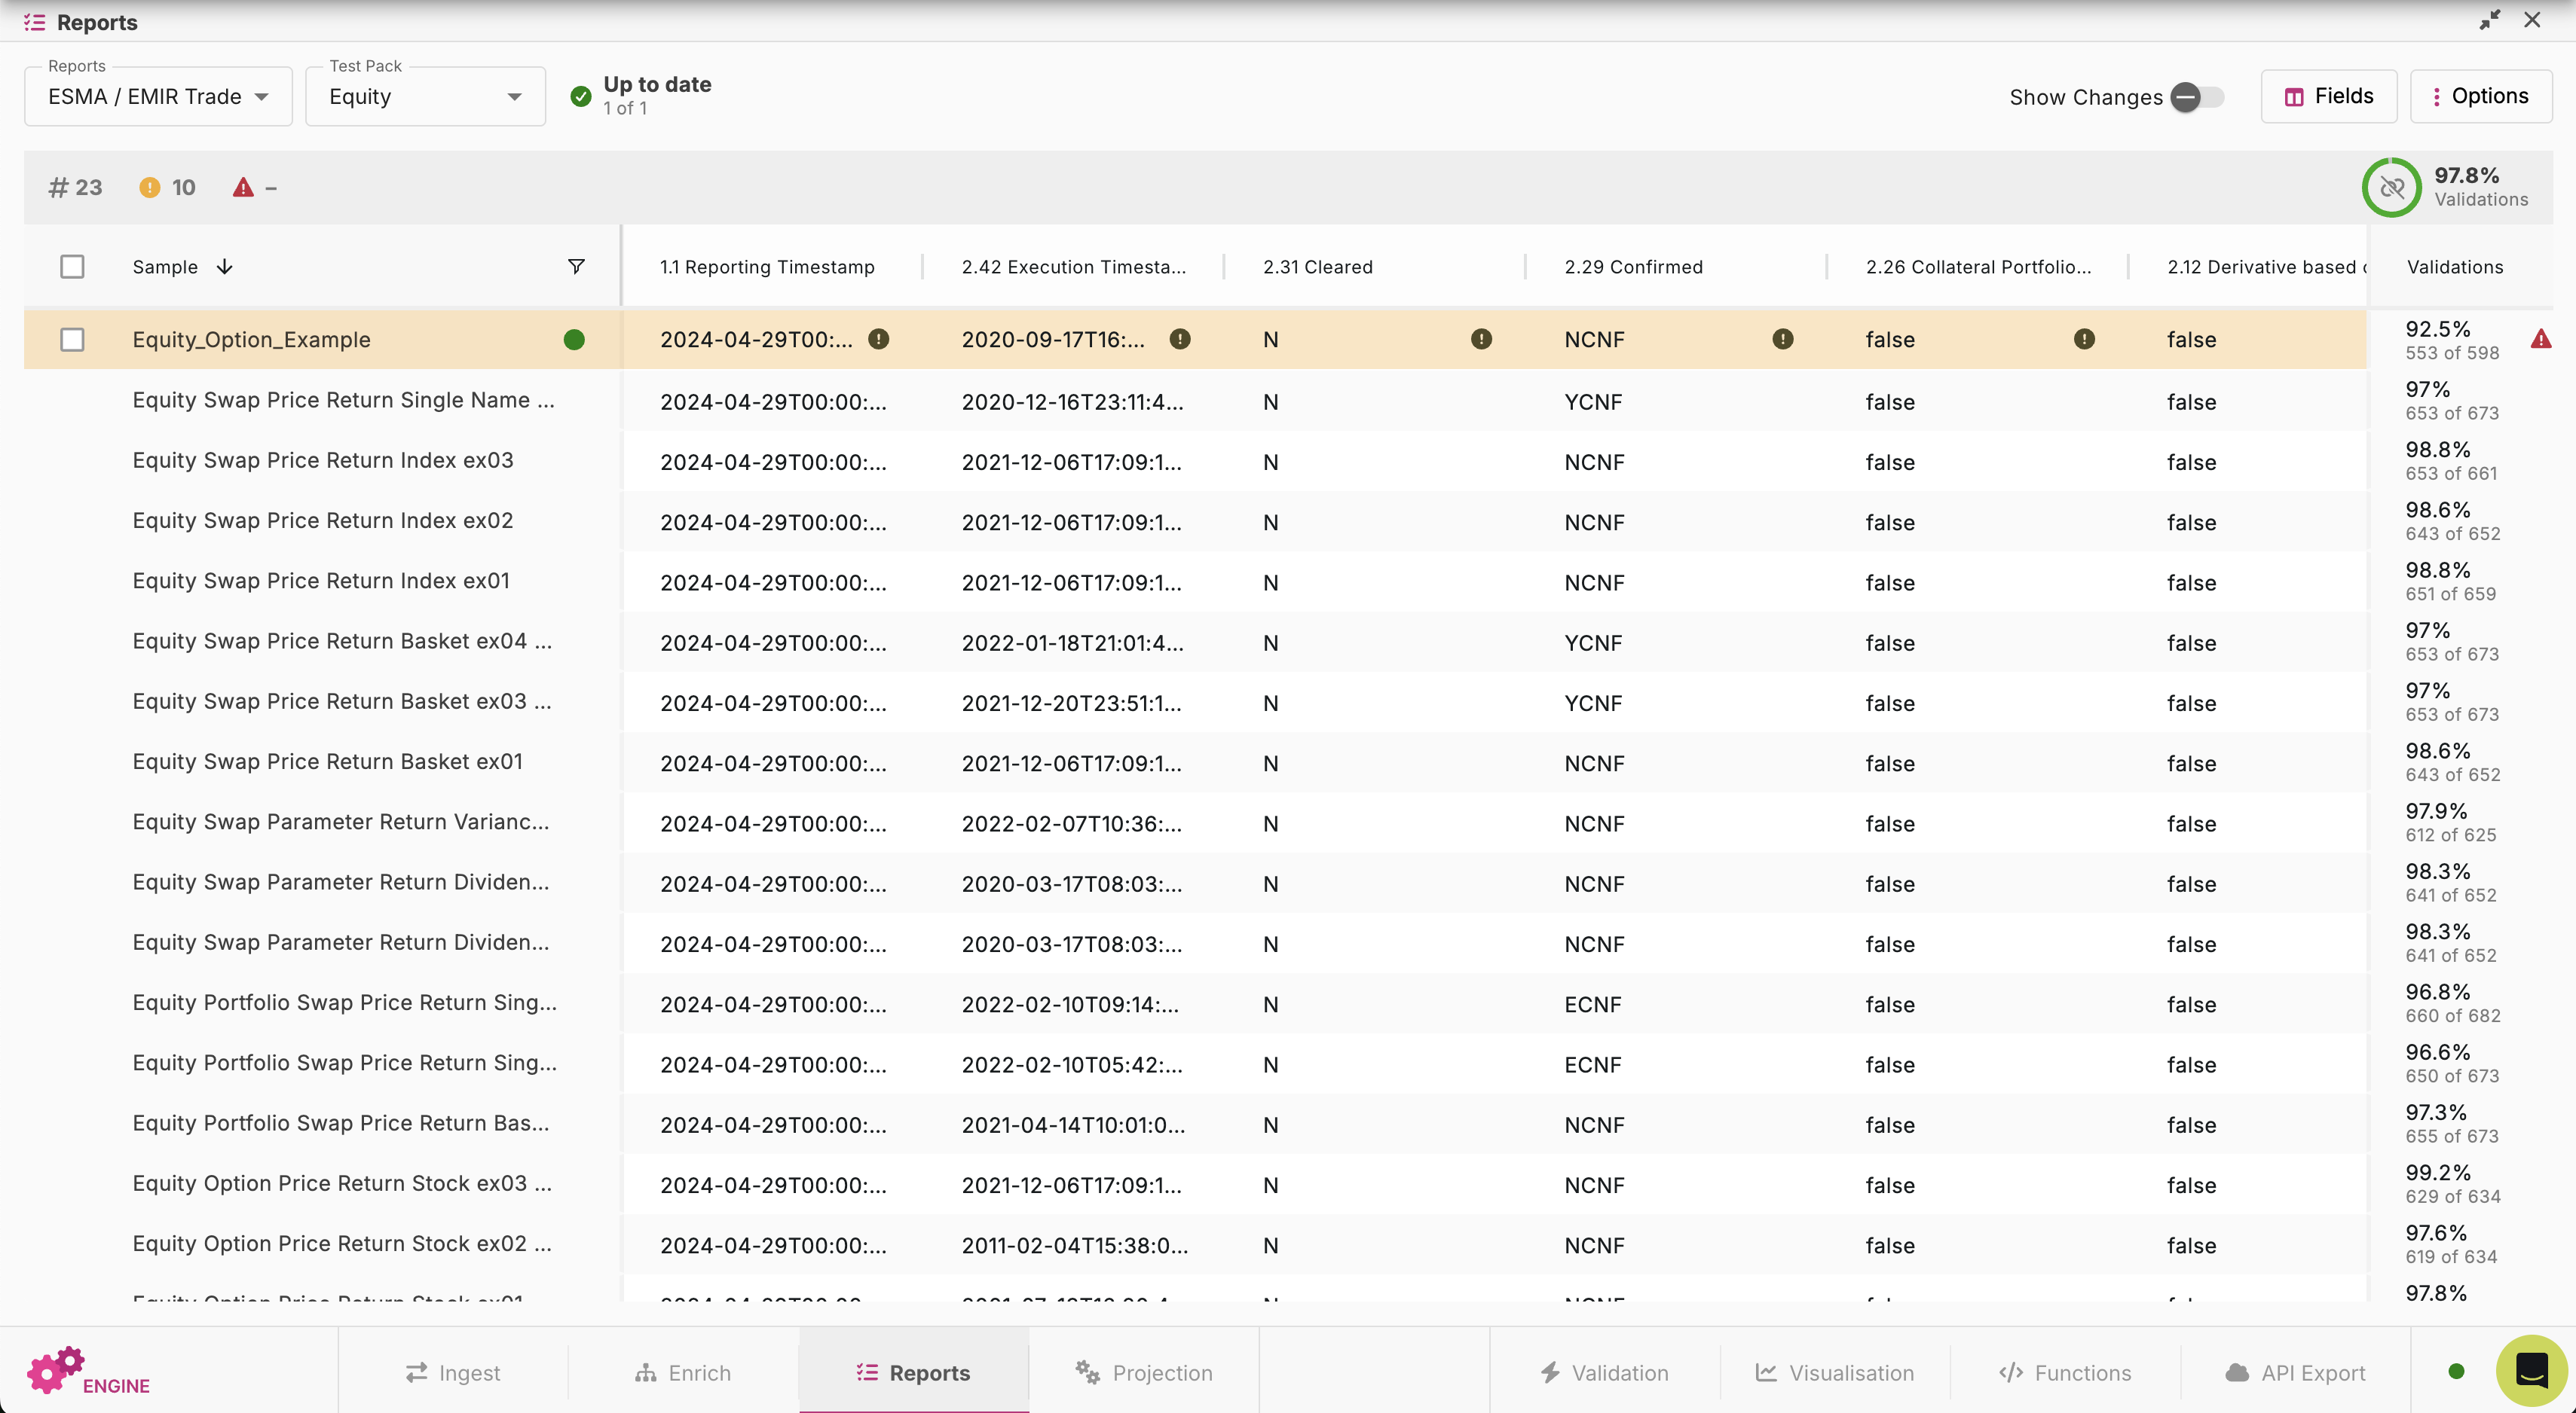
Task: Click the 2.42 Execution Timestamp column header
Action: [1074, 267]
